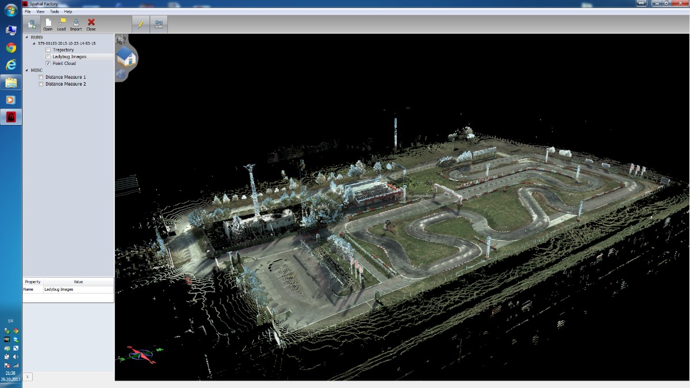Image resolution: width=690 pixels, height=388 pixels.
Task: Enable the Distance Measure 1 checkbox
Action: [x=41, y=77]
